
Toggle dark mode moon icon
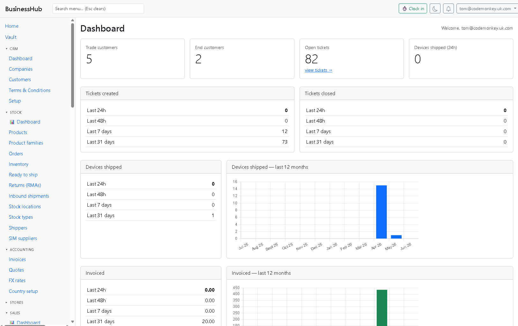pyautogui.click(x=435, y=9)
